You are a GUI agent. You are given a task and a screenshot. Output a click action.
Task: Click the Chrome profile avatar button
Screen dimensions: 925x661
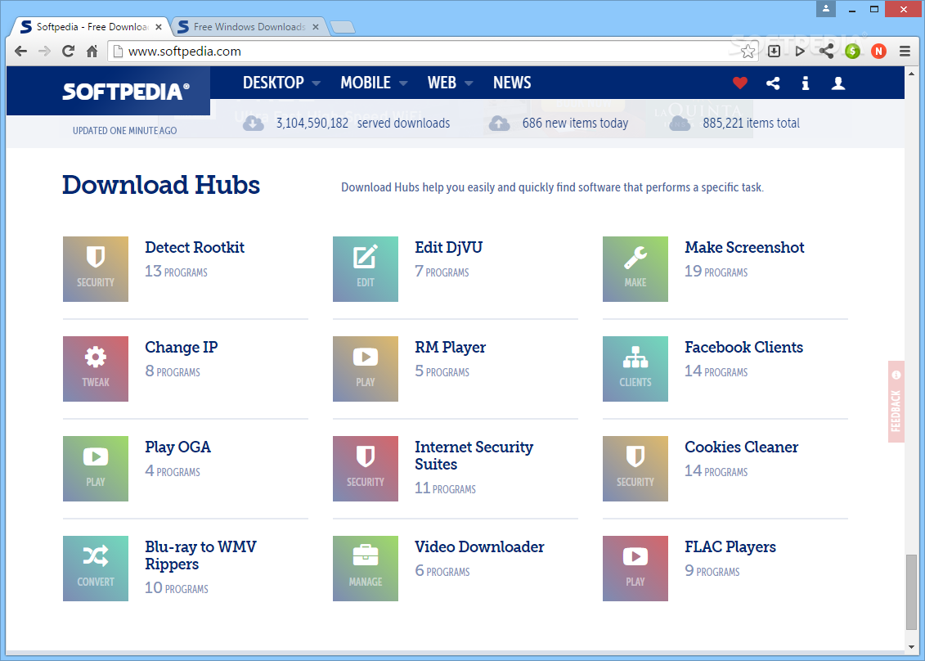(x=826, y=9)
